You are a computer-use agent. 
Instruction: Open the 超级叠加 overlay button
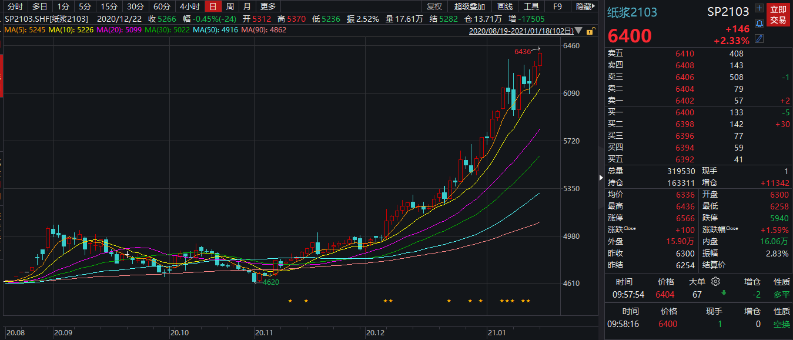click(470, 6)
